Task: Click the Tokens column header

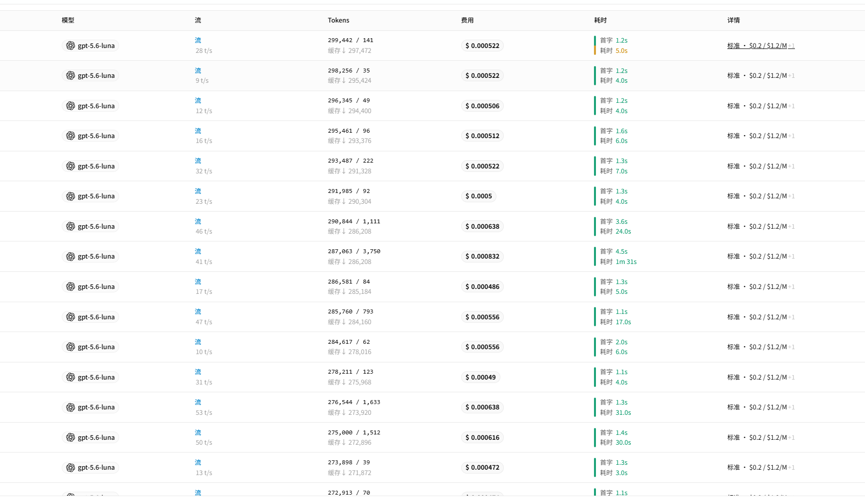Action: [x=339, y=20]
